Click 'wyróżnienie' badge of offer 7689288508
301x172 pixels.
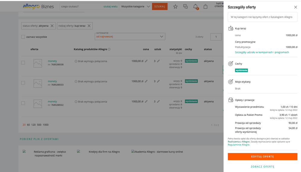191,61
